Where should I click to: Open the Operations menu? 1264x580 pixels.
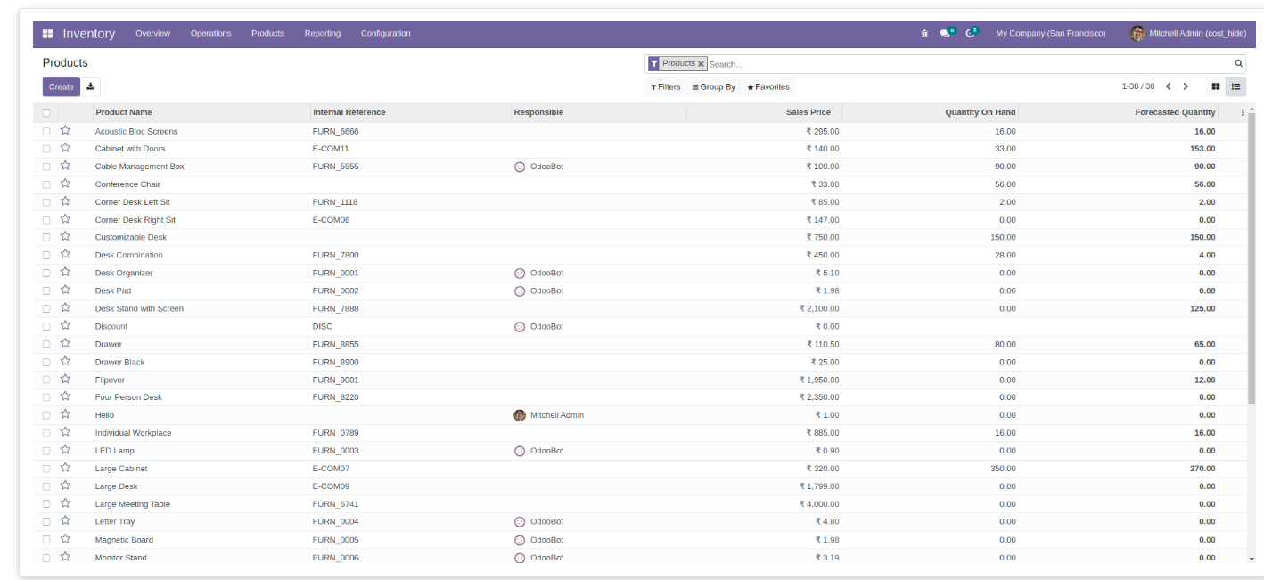(210, 34)
